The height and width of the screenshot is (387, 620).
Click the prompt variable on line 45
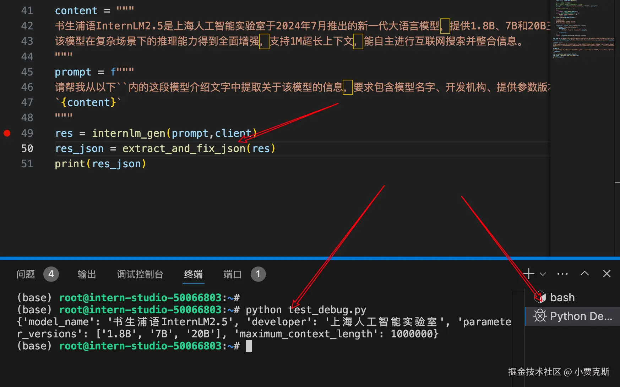[73, 72]
